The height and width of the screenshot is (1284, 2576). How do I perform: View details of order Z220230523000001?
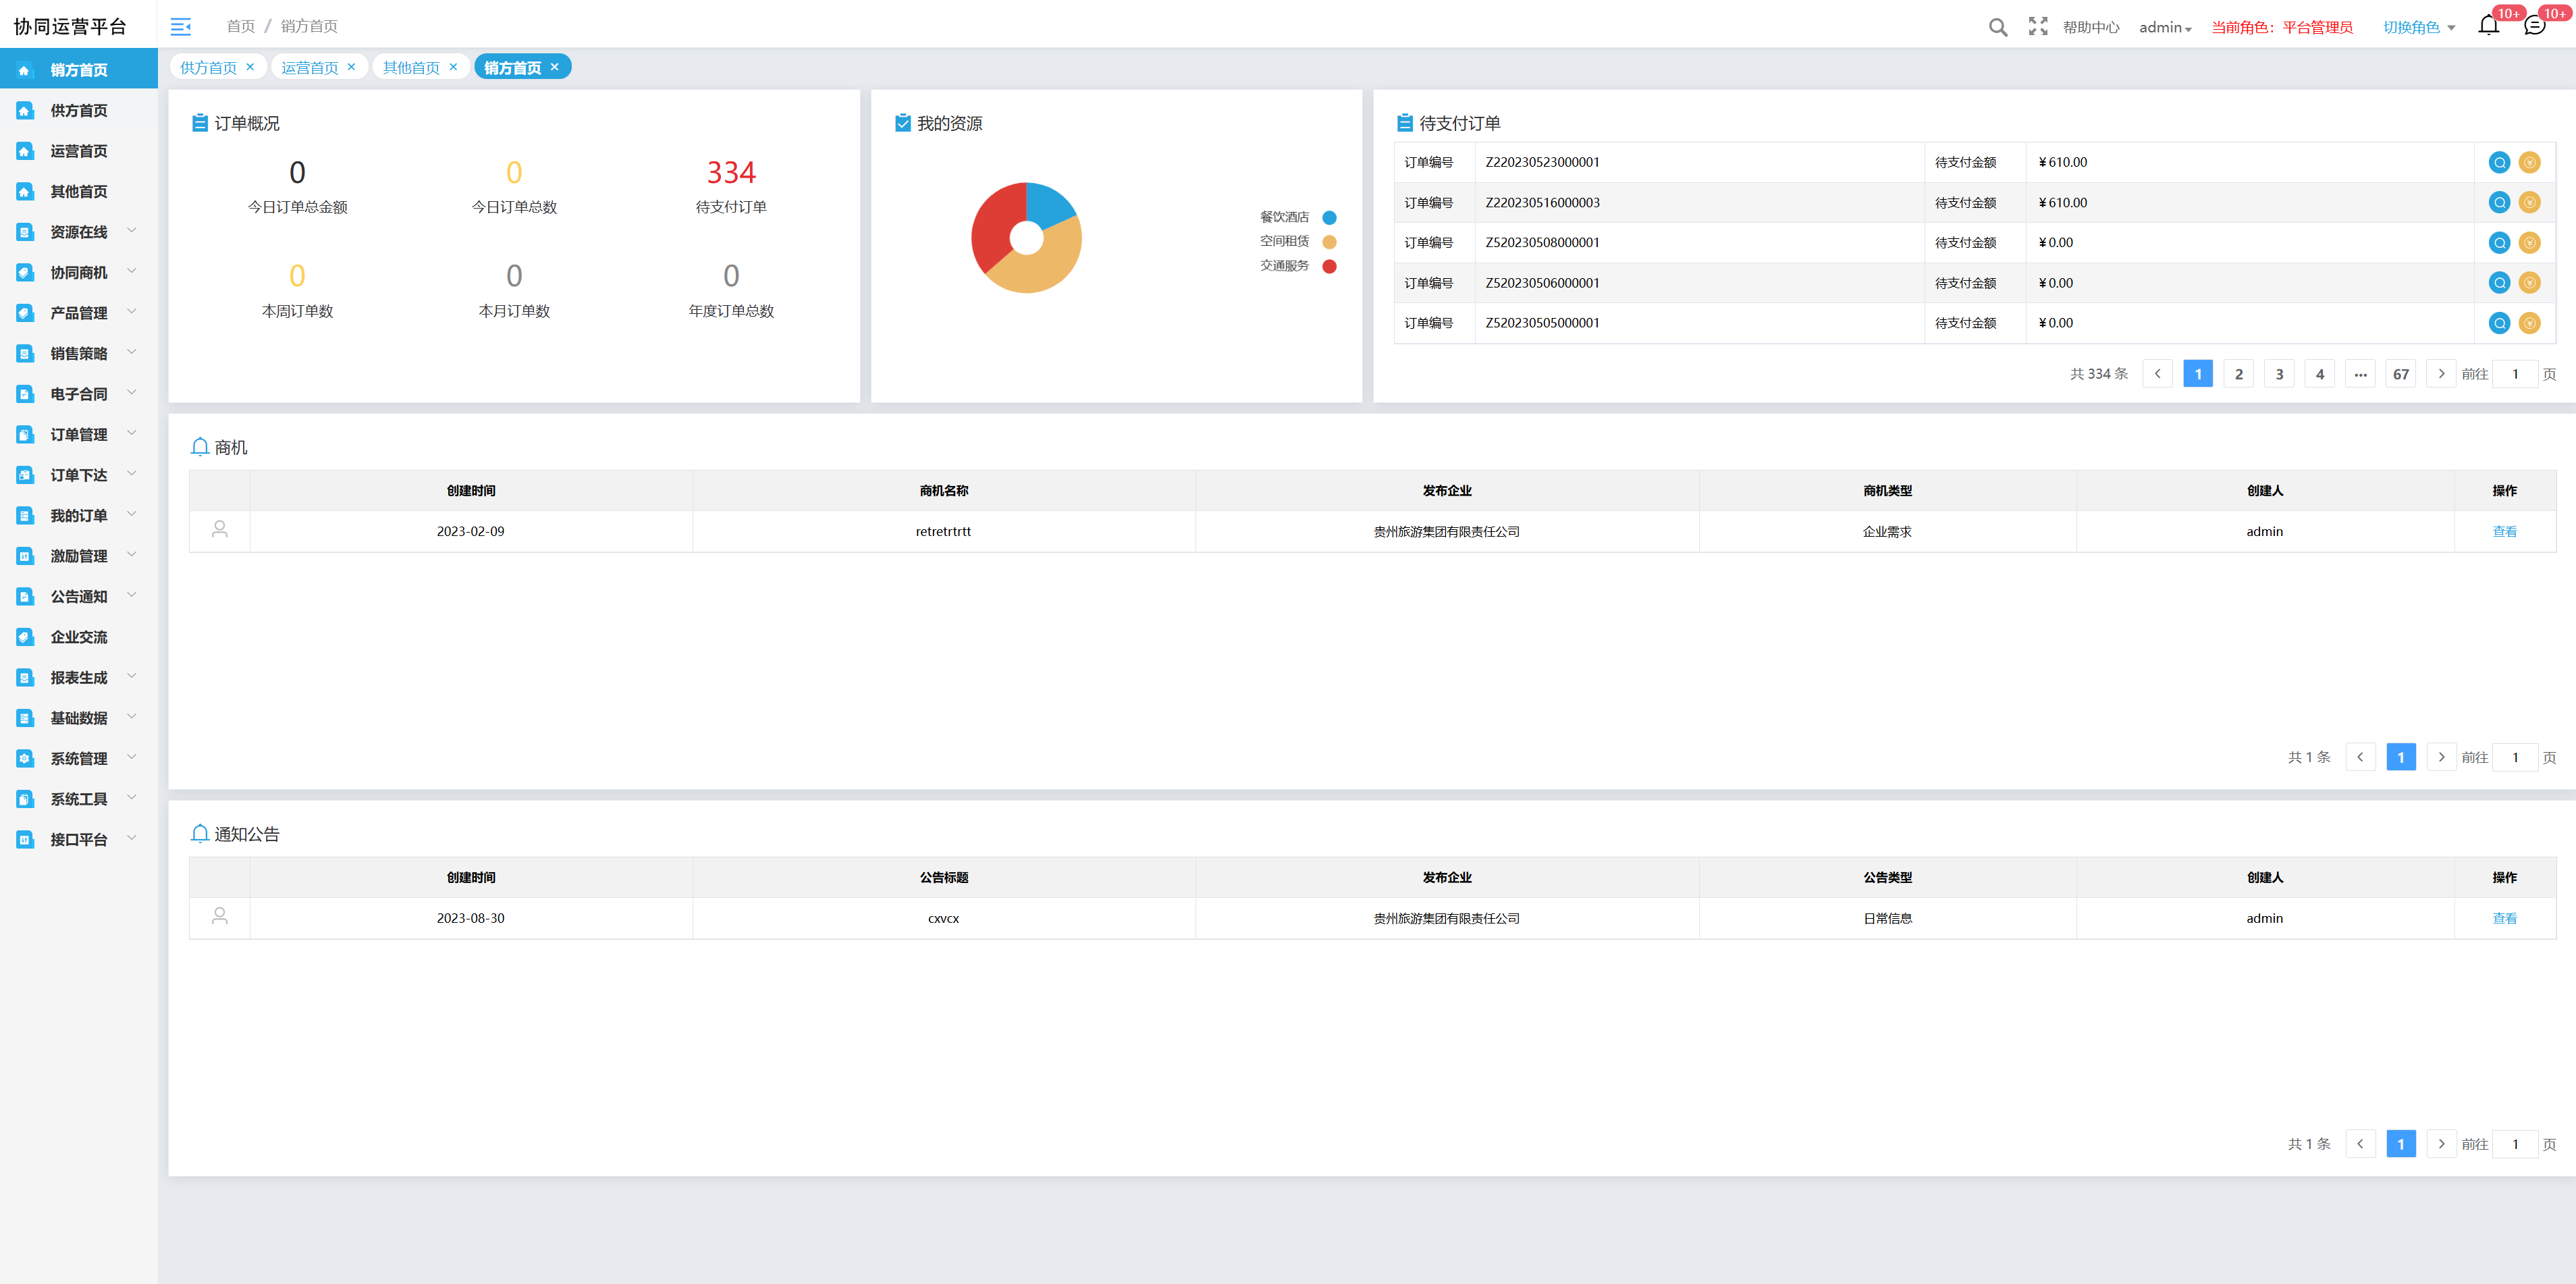pos(2498,162)
